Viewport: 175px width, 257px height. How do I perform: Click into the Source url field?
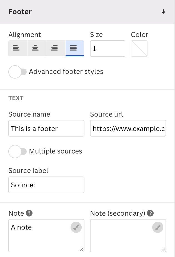(128, 128)
